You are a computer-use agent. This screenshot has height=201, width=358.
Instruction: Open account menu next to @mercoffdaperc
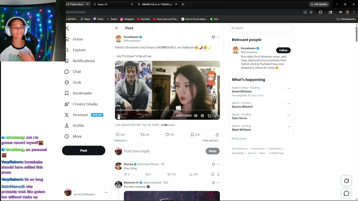[x=106, y=192]
